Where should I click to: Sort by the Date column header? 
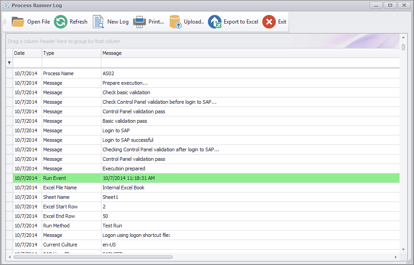coord(27,53)
